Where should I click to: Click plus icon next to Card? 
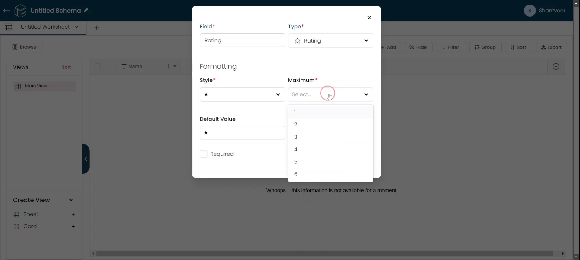73,227
